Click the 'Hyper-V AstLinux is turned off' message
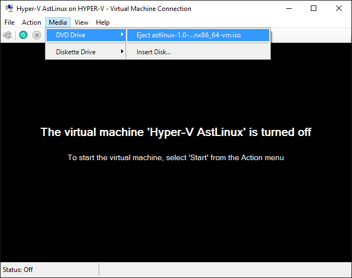 176,132
